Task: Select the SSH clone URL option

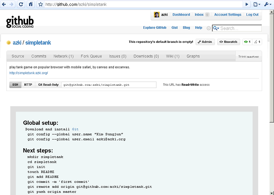Action: coord(15,85)
